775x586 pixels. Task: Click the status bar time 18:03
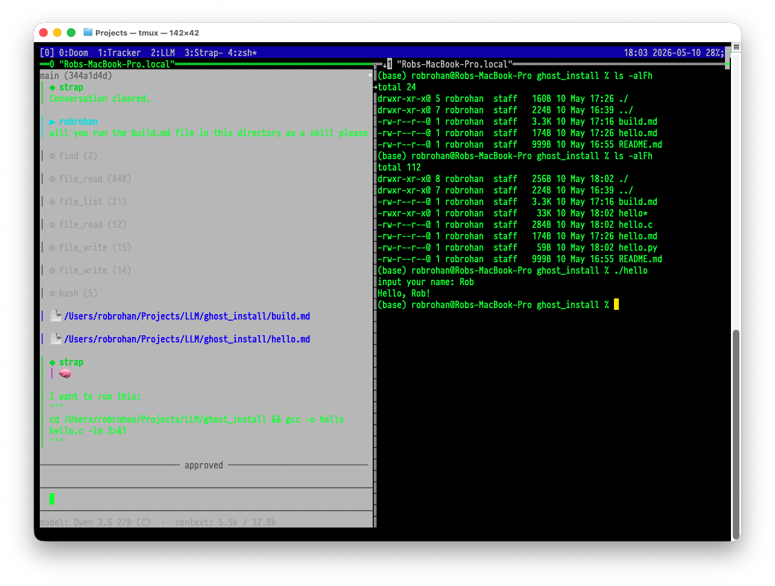(x=636, y=53)
